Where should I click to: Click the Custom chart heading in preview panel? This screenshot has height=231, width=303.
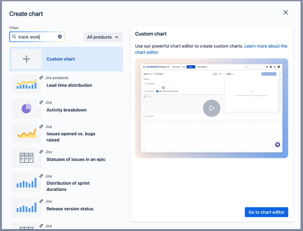tap(151, 34)
